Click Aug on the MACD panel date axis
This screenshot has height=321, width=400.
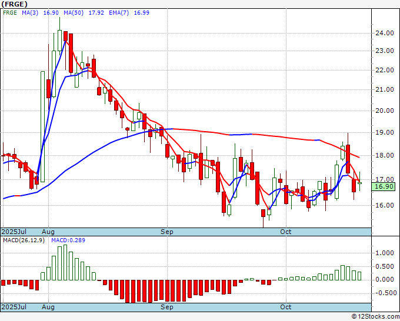click(x=48, y=307)
